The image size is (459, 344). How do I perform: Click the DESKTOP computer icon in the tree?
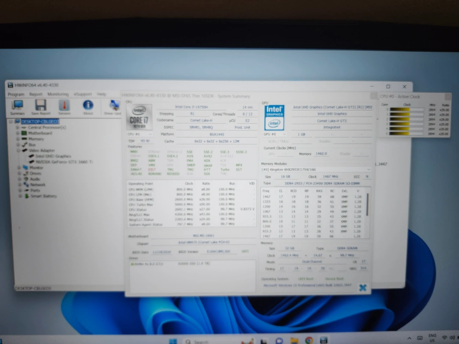pyautogui.click(x=17, y=122)
